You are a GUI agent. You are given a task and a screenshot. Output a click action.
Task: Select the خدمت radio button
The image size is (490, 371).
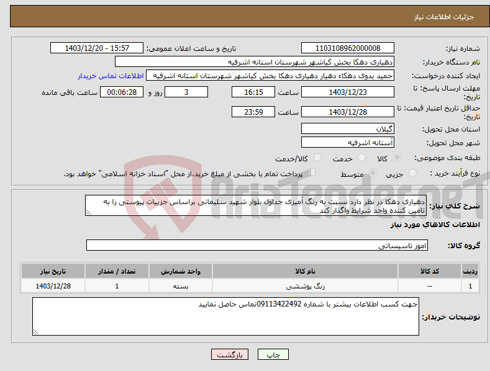tap(361, 158)
